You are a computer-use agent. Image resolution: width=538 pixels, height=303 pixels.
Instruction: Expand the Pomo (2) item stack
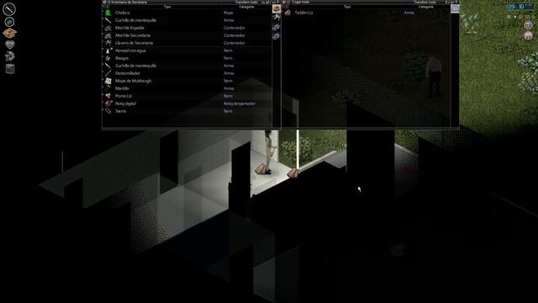103,94
